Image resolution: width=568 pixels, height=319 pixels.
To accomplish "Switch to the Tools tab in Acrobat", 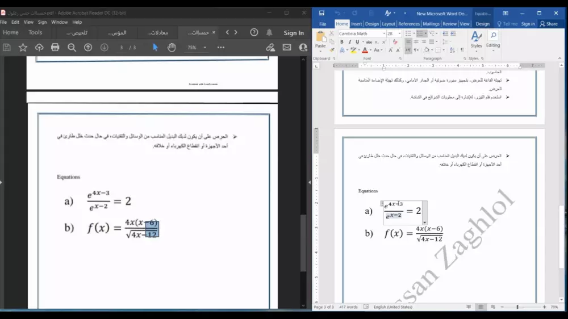I will [35, 32].
